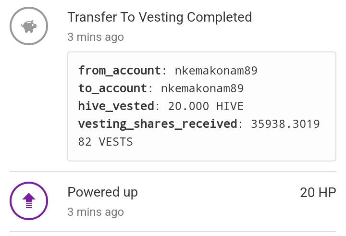The width and height of the screenshot is (346, 236).
Task: Click the Powered up transaction title
Action: (x=103, y=192)
